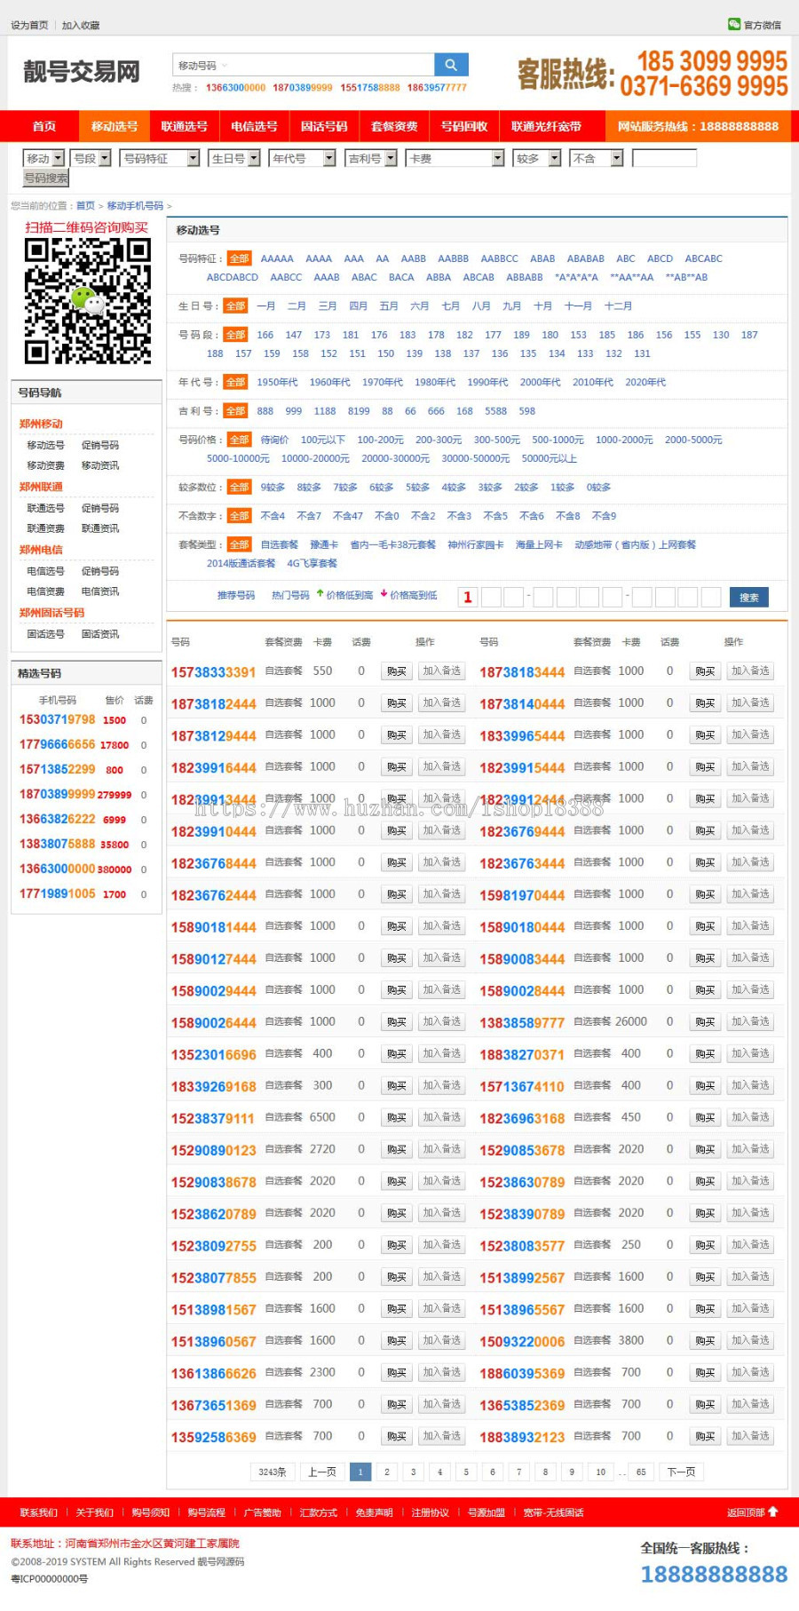This screenshot has width=799, height=1611.
Task: Click the 设为首页 link
Action: pos(29,26)
